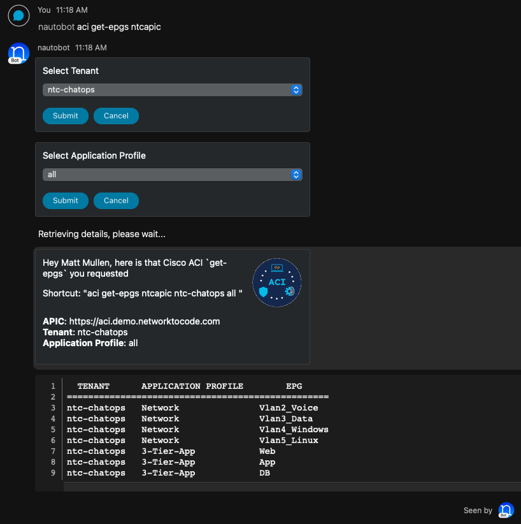Click the "You" sender name

[45, 10]
